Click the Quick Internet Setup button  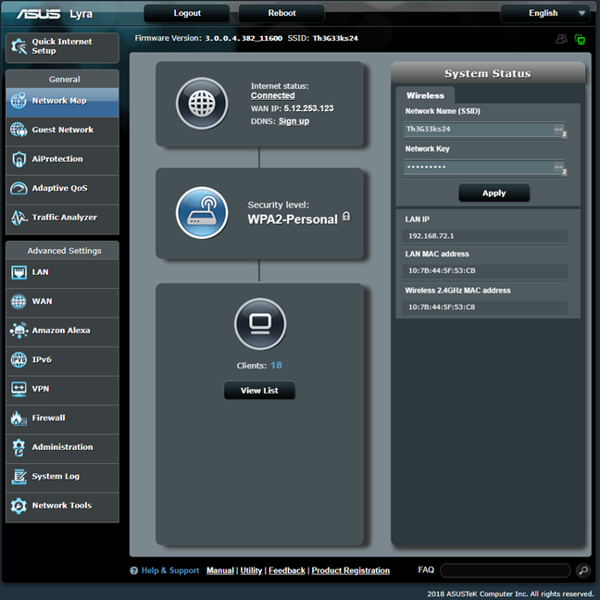tap(62, 47)
